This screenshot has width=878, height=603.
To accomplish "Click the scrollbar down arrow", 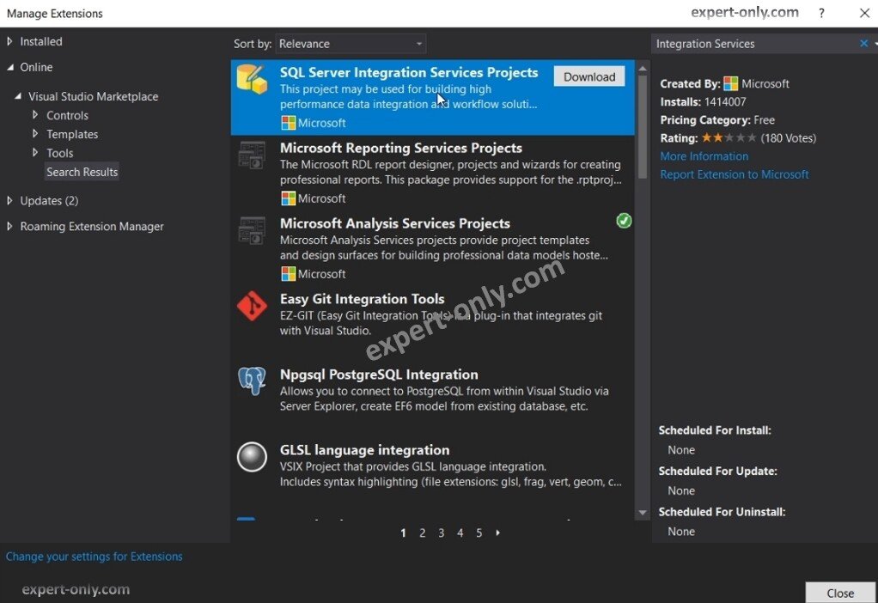I will (x=642, y=513).
